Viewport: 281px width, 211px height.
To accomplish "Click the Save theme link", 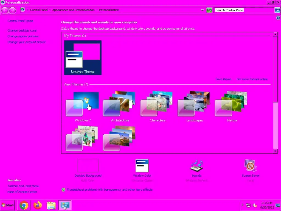I will point(223,79).
